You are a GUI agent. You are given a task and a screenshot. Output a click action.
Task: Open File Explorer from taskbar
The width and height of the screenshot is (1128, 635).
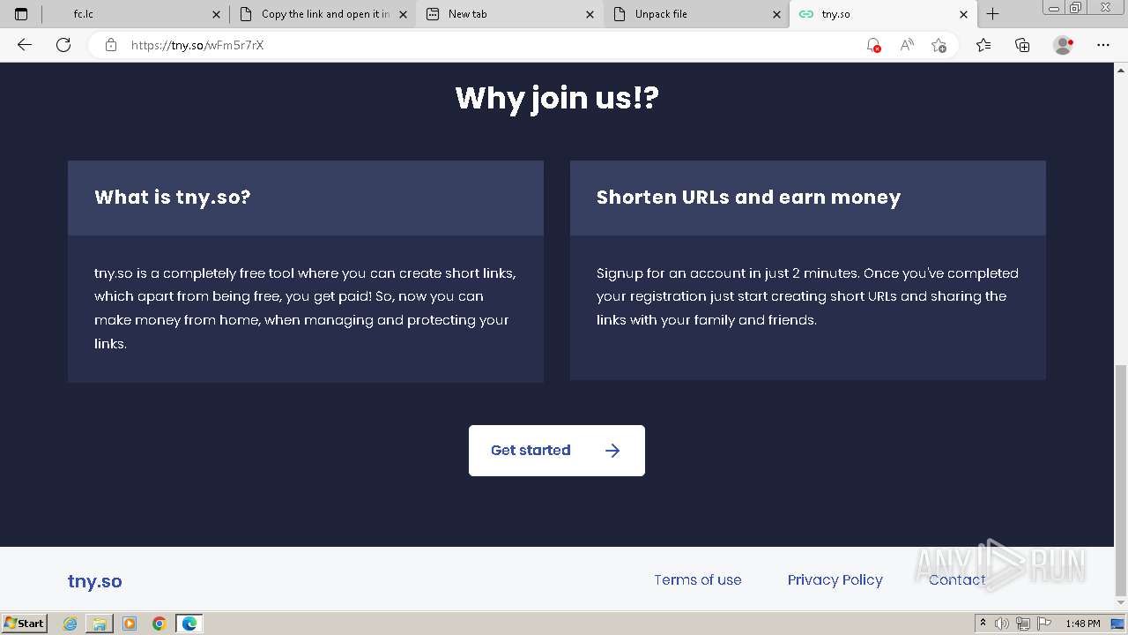[100, 624]
